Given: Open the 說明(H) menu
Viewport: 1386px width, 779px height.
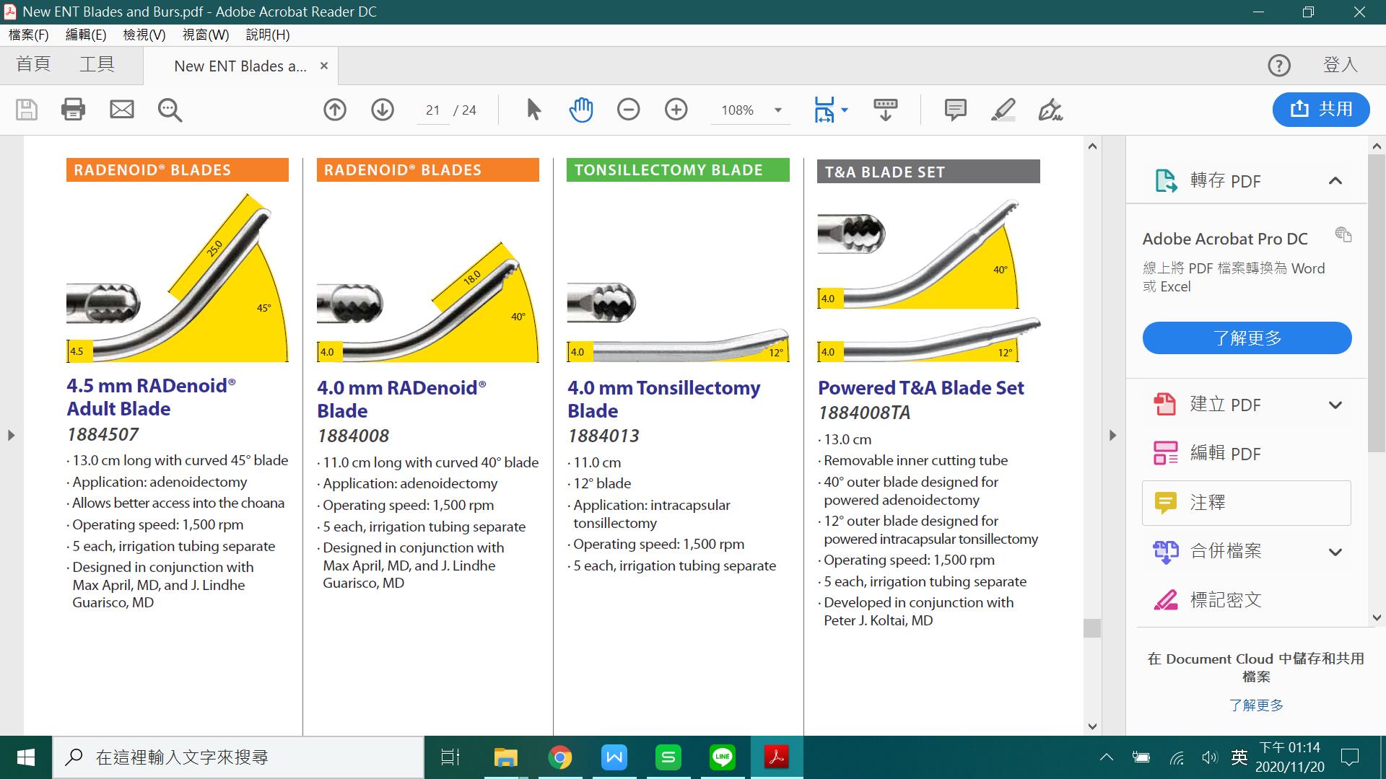Looking at the screenshot, I should 268,35.
